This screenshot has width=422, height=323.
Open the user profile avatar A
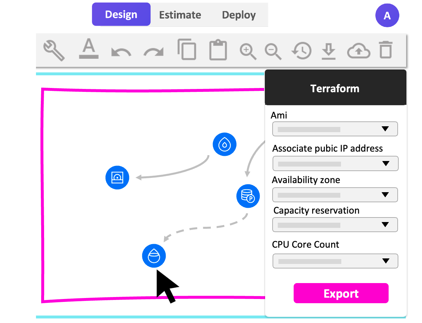pos(387,15)
